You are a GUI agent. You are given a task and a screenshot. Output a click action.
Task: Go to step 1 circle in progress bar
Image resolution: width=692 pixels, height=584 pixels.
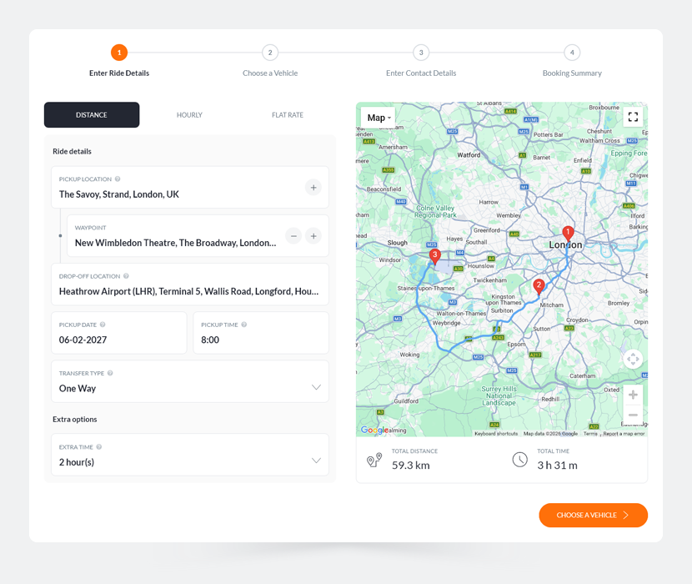click(x=119, y=53)
